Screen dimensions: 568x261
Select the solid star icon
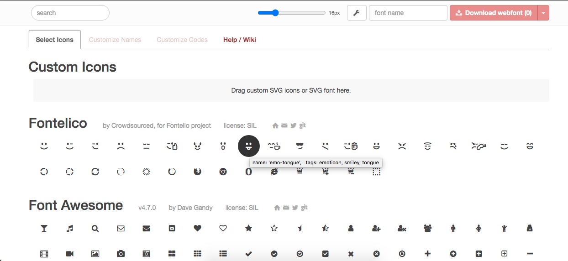pyautogui.click(x=249, y=228)
